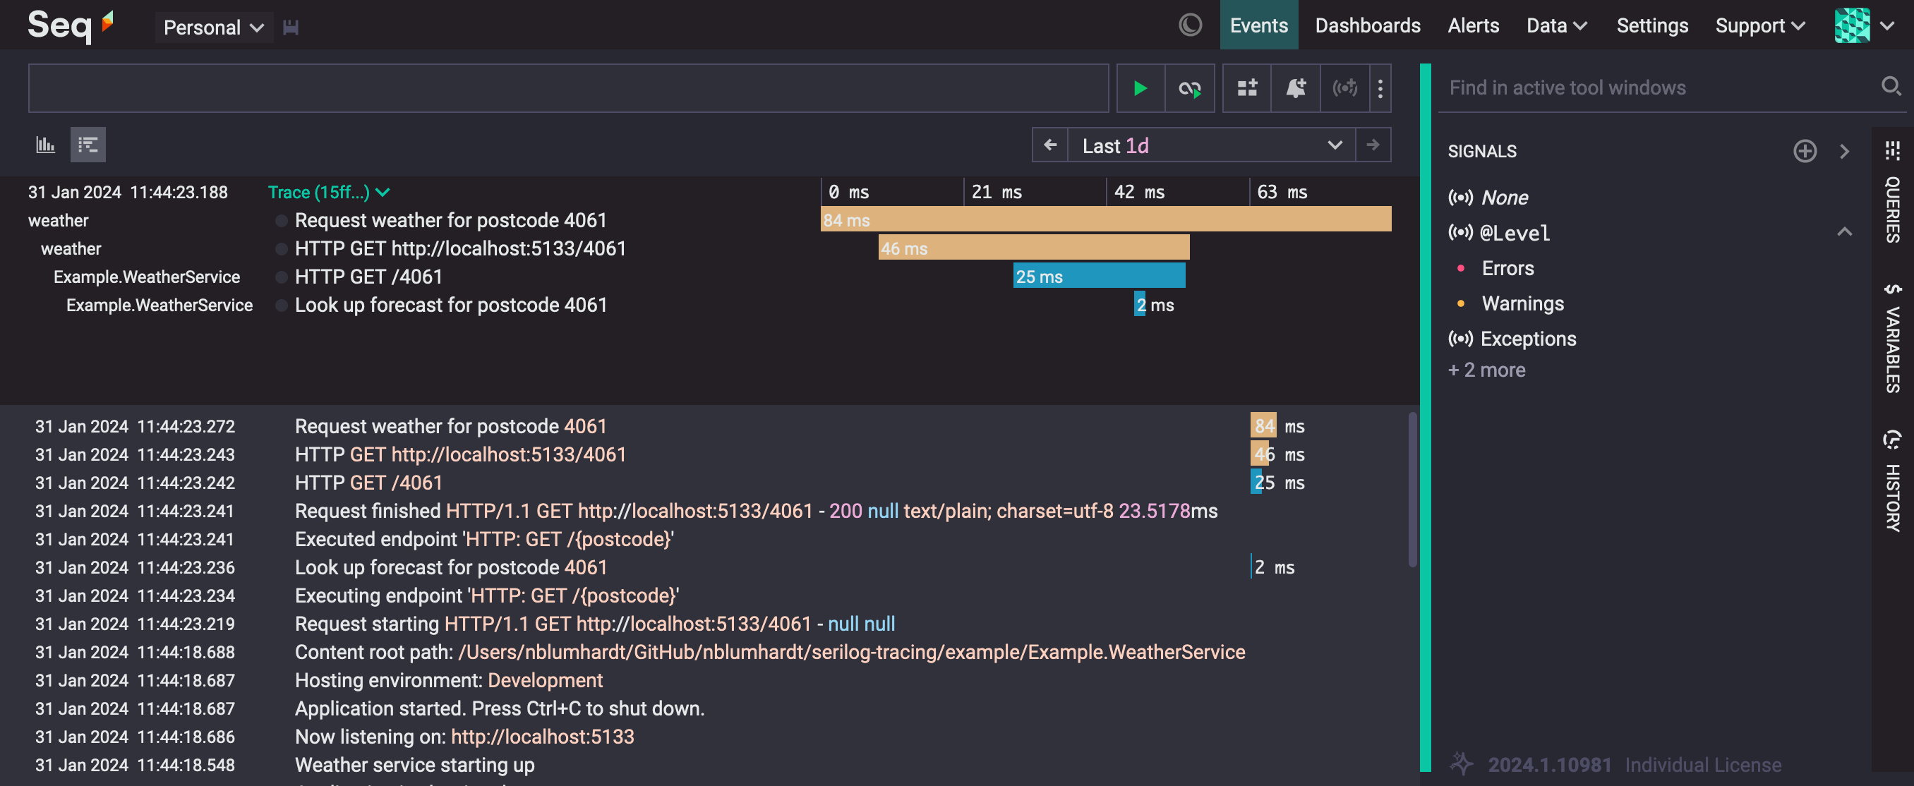Go to the Alerts tab

coord(1473,25)
